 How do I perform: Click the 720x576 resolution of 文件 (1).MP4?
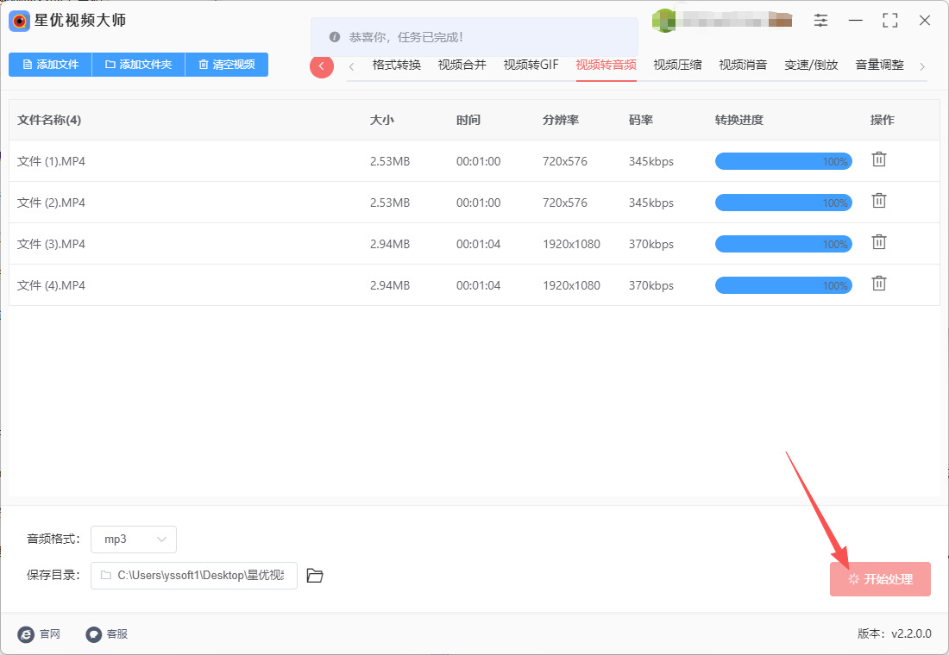tap(565, 161)
